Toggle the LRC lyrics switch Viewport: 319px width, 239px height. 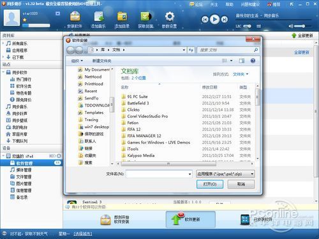[x=247, y=26]
